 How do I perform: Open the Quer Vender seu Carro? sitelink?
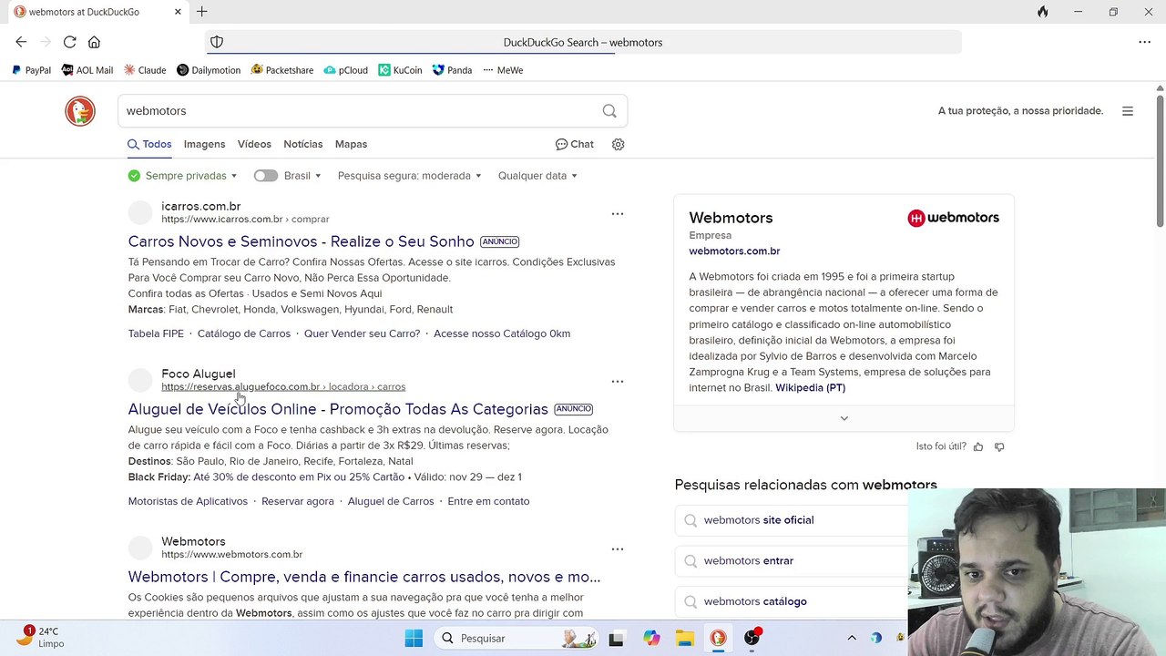point(363,333)
